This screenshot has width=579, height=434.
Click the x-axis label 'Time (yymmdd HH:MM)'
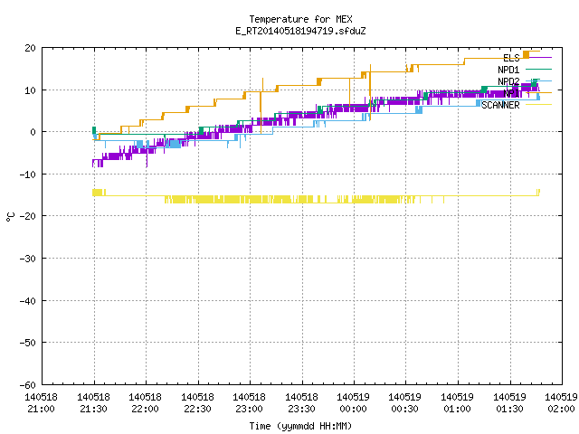(x=300, y=426)
